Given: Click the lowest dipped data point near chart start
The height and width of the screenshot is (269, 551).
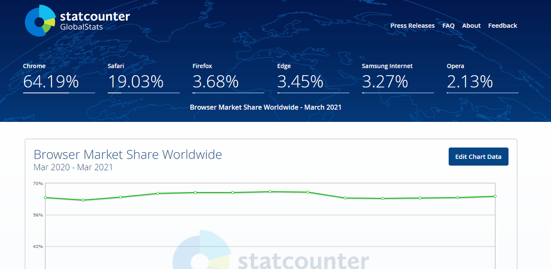Looking at the screenshot, I should click(83, 200).
